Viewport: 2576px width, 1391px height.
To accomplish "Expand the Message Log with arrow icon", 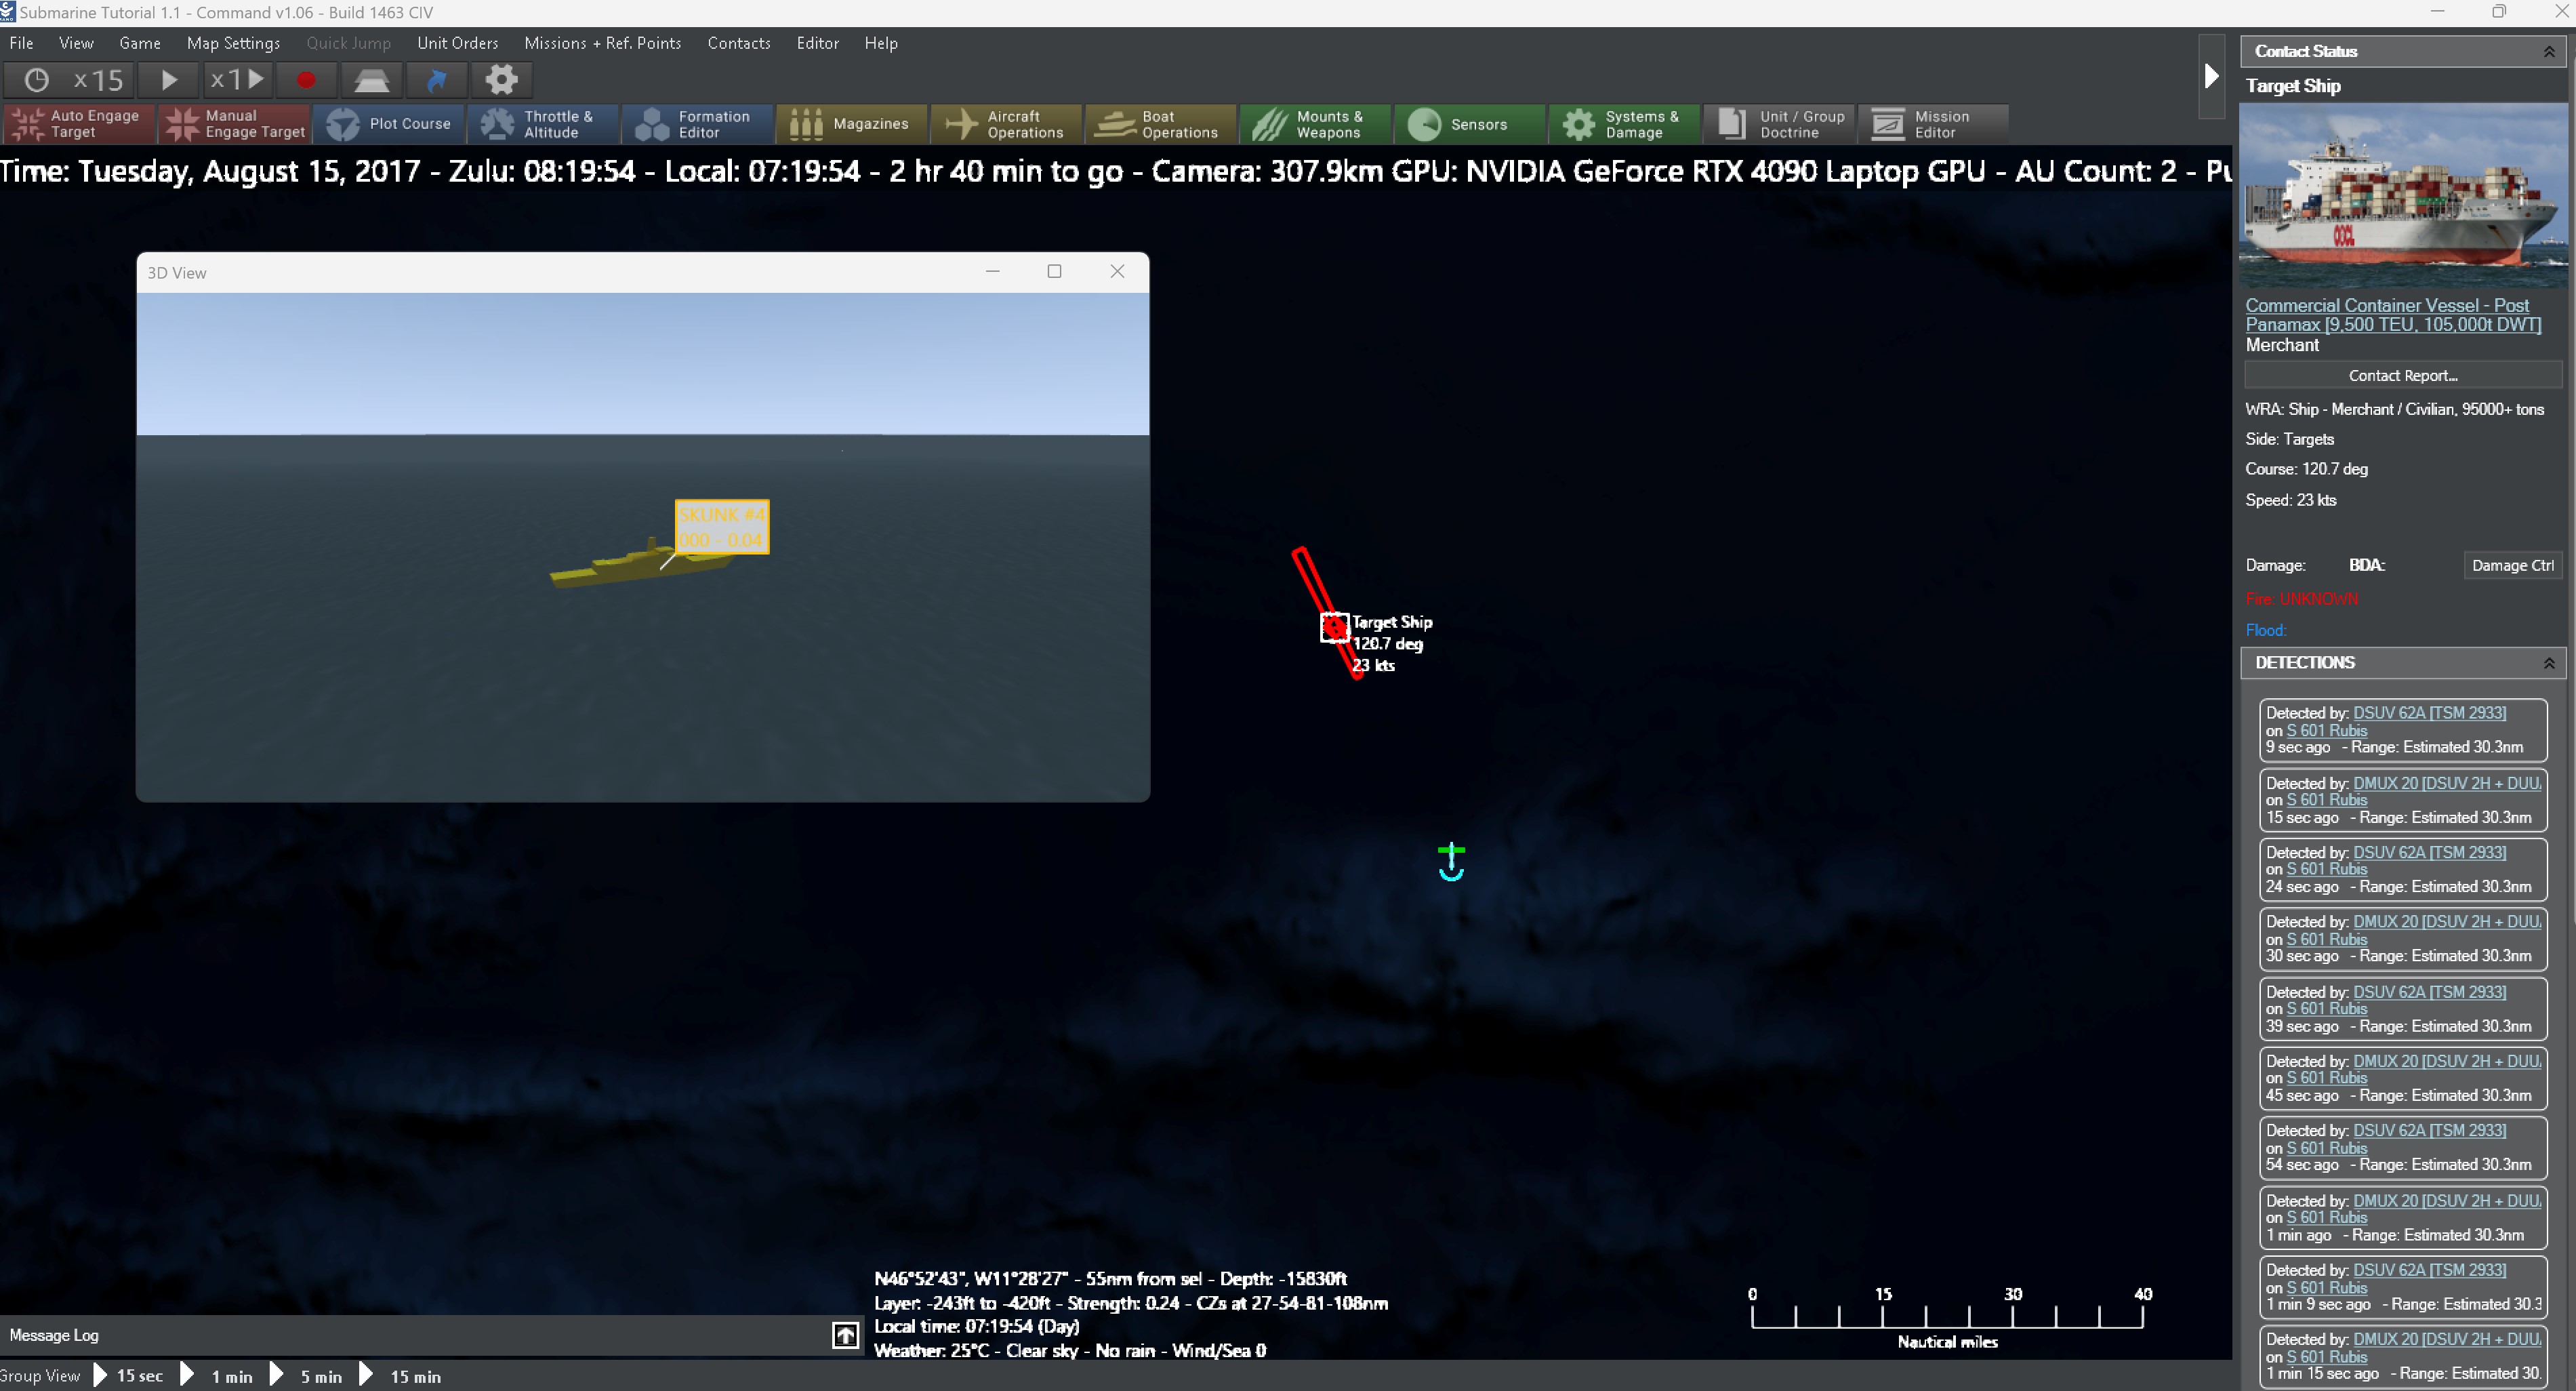I will (x=845, y=1335).
